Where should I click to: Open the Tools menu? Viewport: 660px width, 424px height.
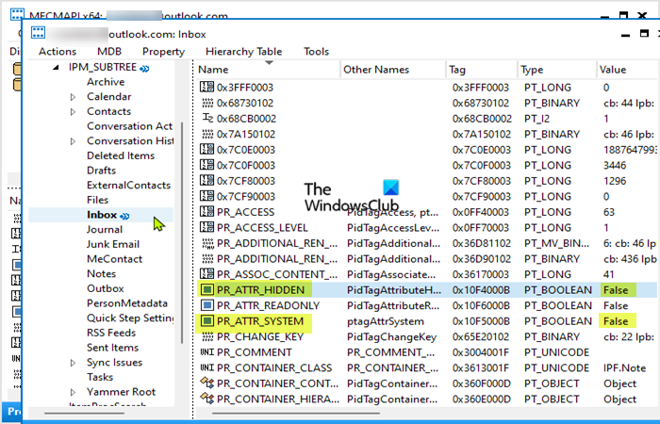(x=317, y=51)
